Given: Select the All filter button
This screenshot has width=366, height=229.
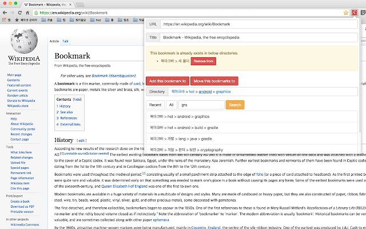Looking at the screenshot, I should point(171,105).
